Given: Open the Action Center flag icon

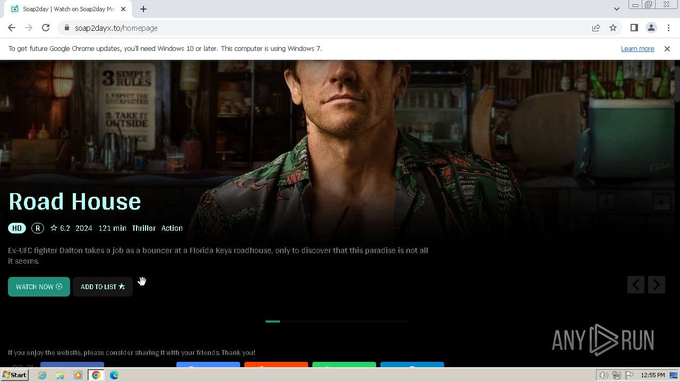Looking at the screenshot, I should tap(630, 375).
